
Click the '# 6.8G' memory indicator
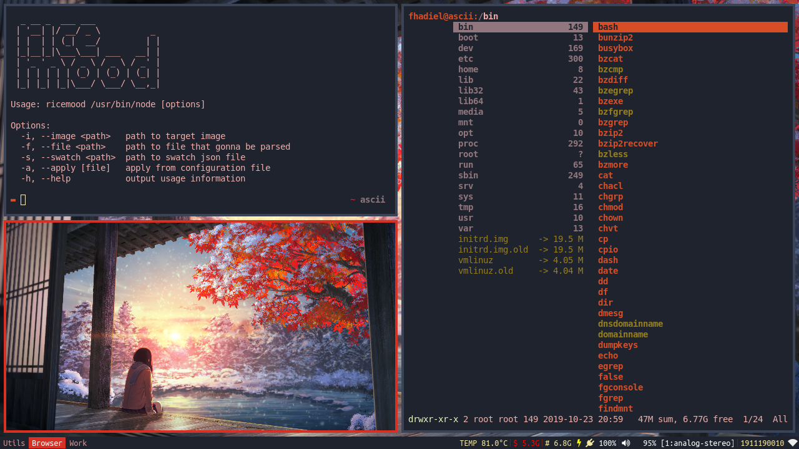point(557,443)
